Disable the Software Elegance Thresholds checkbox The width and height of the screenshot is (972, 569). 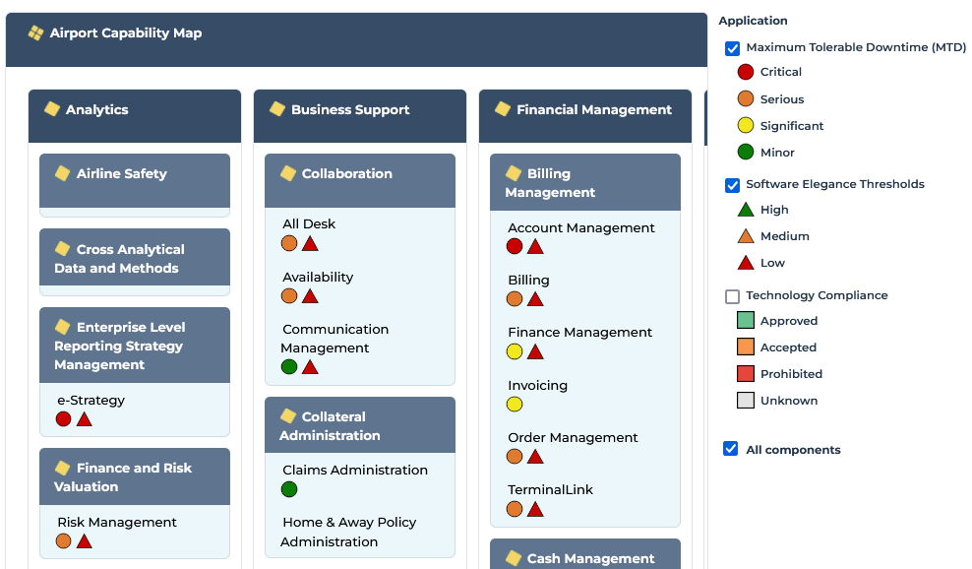[x=732, y=185]
